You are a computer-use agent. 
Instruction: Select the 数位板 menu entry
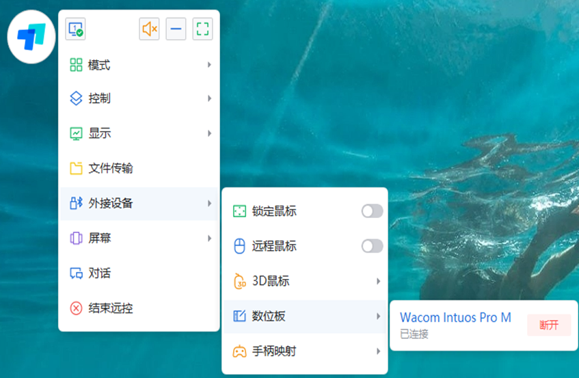(x=269, y=316)
